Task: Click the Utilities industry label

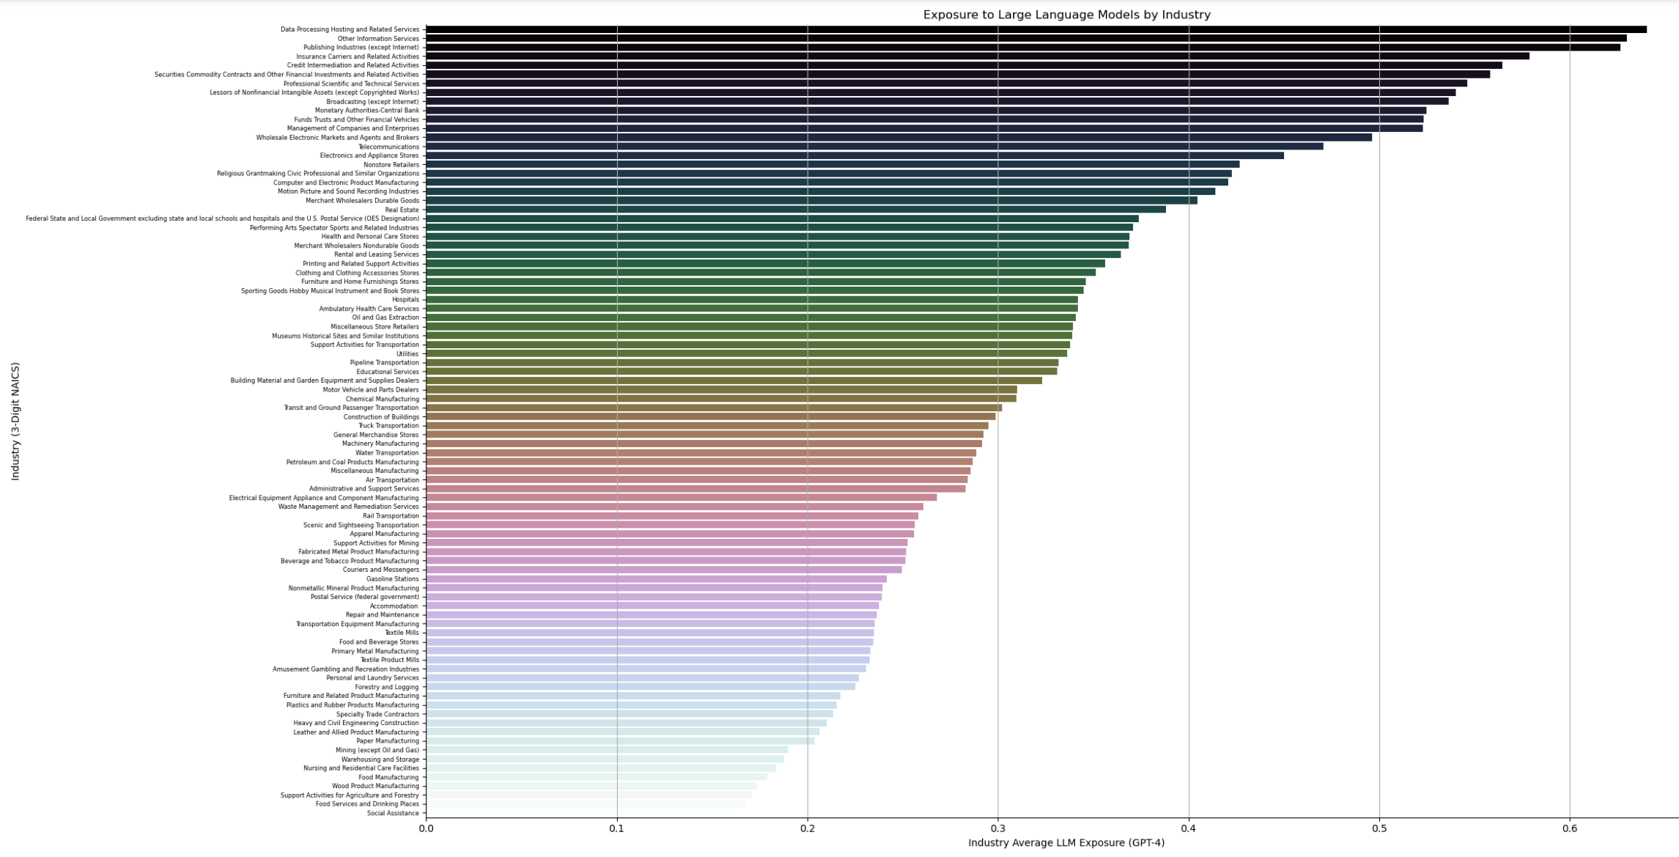Action: coord(407,354)
